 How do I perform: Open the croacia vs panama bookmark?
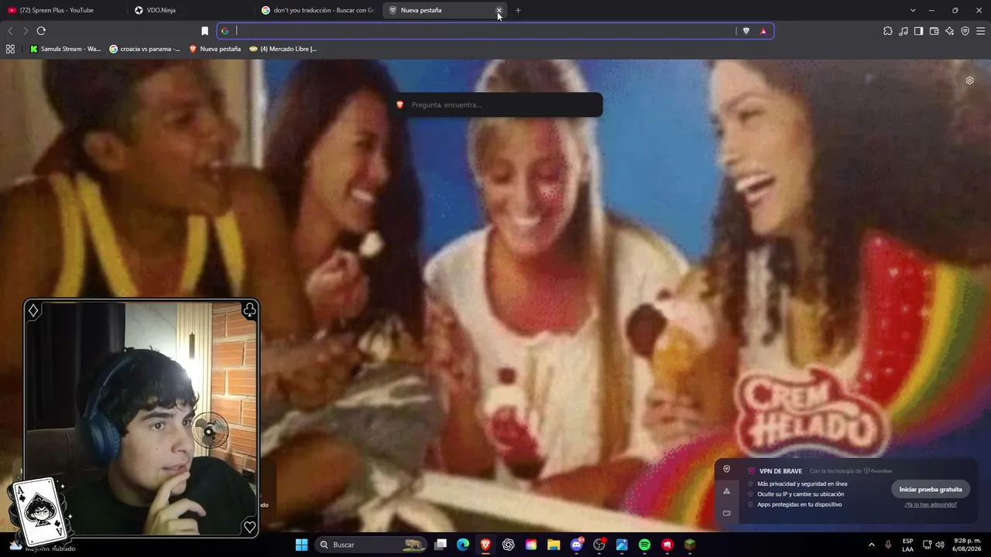(145, 49)
